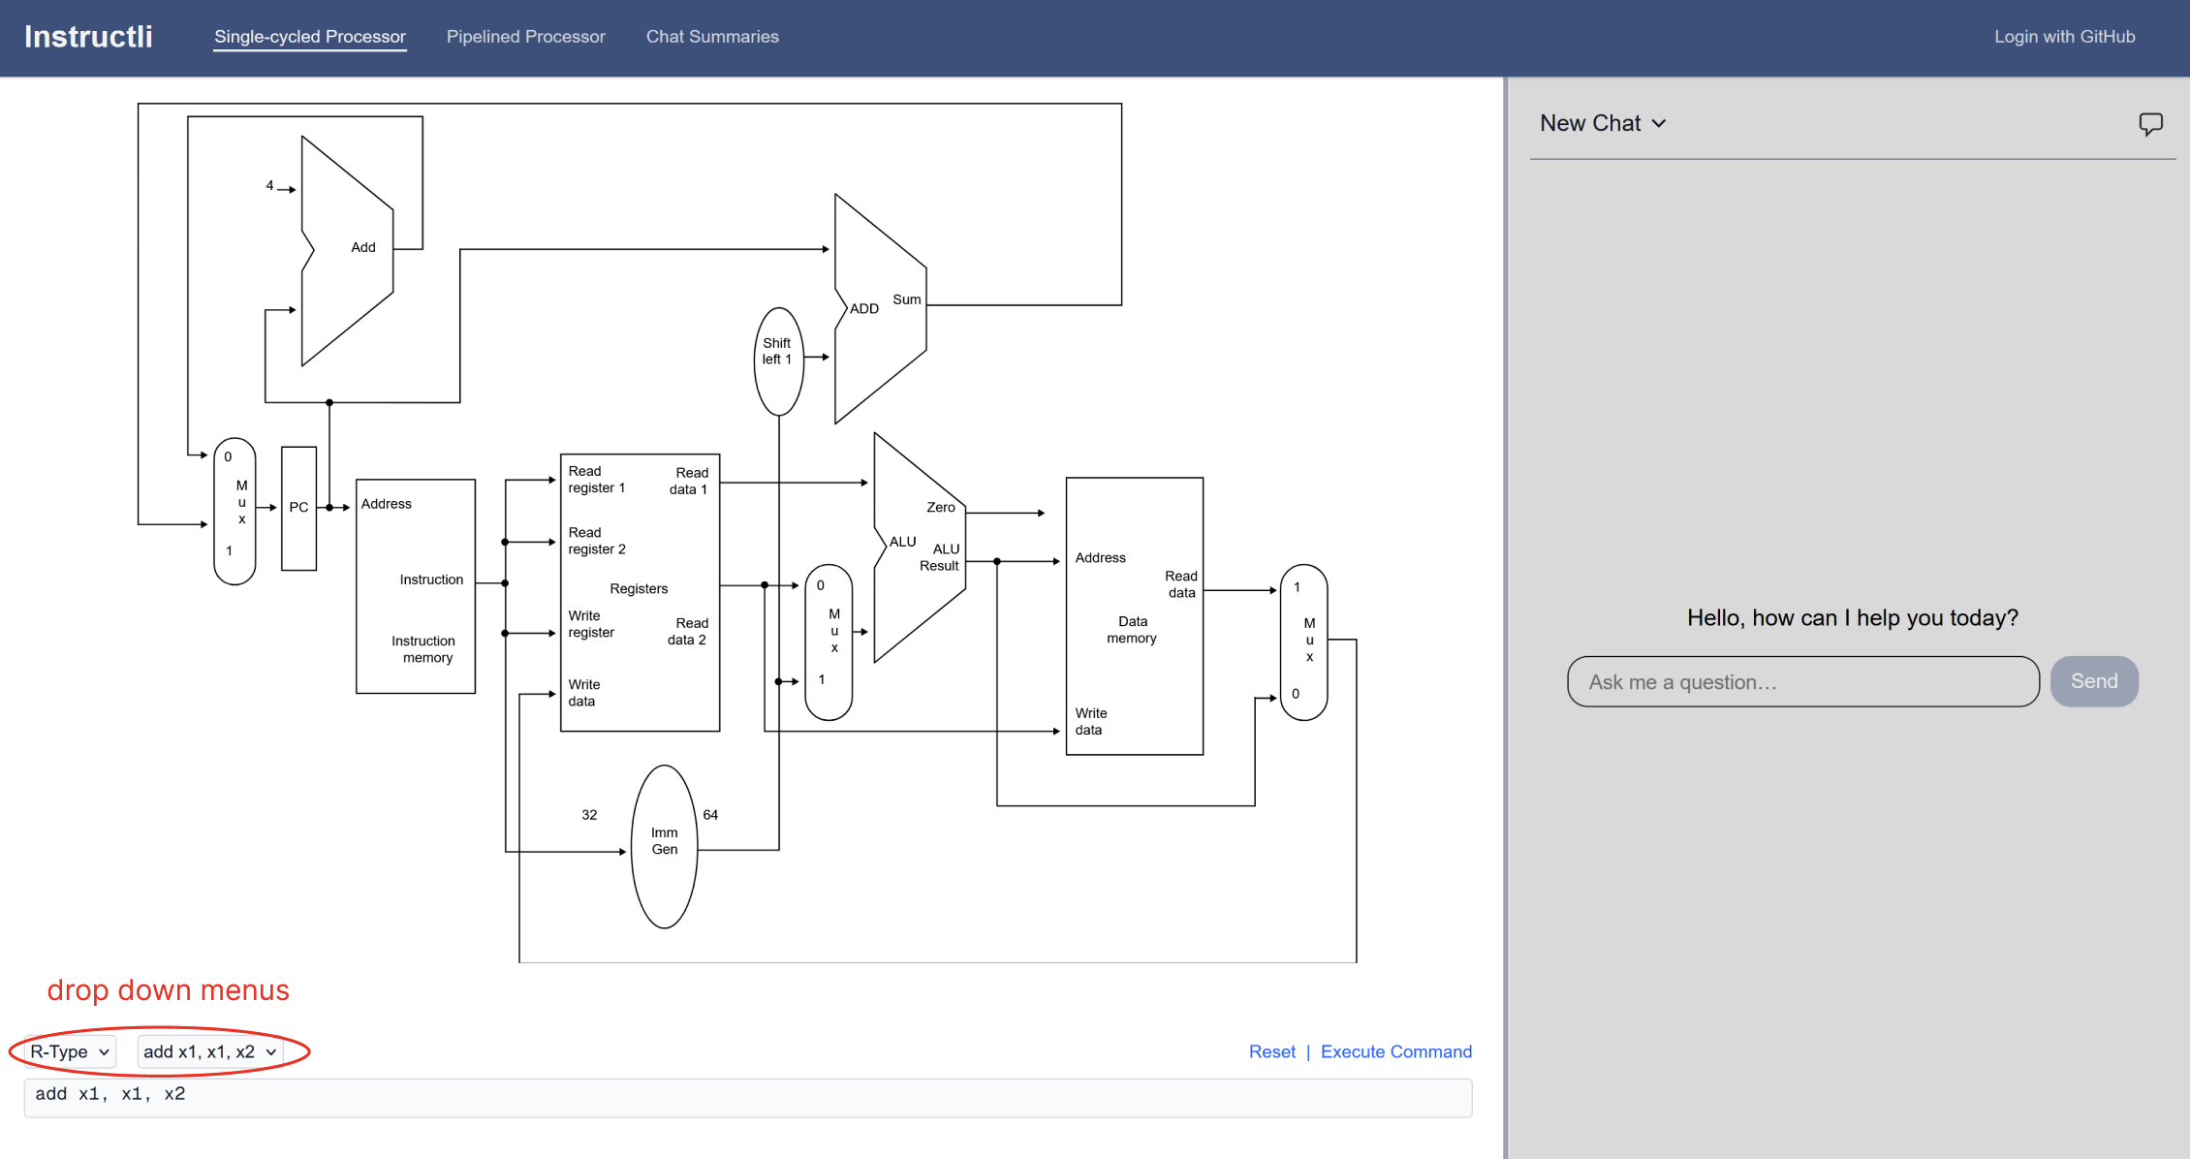The height and width of the screenshot is (1159, 2190).
Task: Click the Instruction memory block
Action: tap(416, 586)
